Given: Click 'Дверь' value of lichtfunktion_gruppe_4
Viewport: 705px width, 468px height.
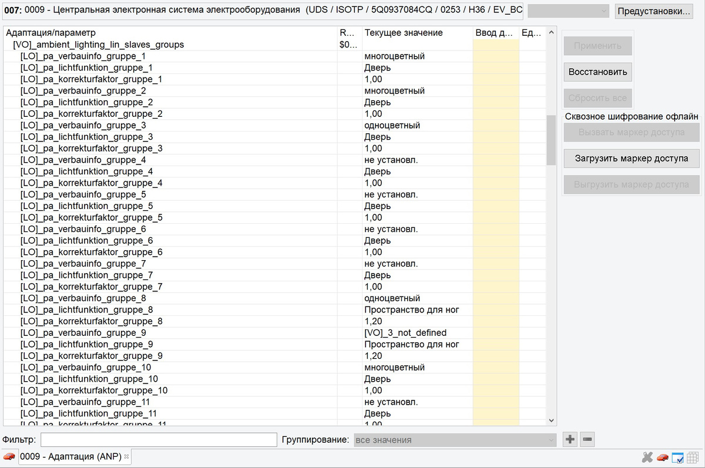Looking at the screenshot, I should [x=377, y=171].
